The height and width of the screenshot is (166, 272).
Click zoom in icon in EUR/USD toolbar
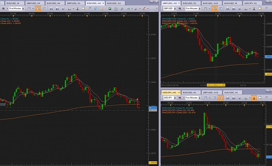tap(51, 9)
